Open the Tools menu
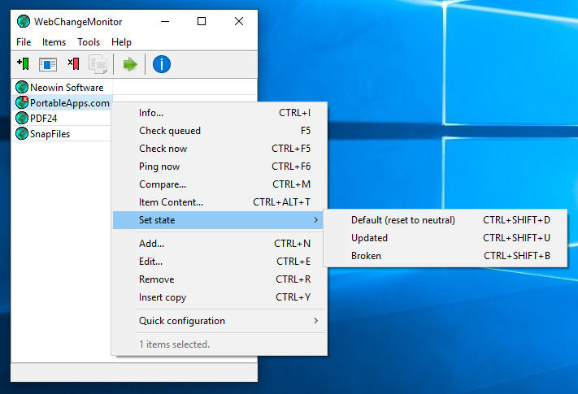Viewport: 578px width, 394px height. (89, 42)
